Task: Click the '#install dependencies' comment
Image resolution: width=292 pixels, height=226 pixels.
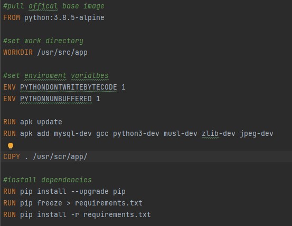Action: pyautogui.click(x=48, y=180)
